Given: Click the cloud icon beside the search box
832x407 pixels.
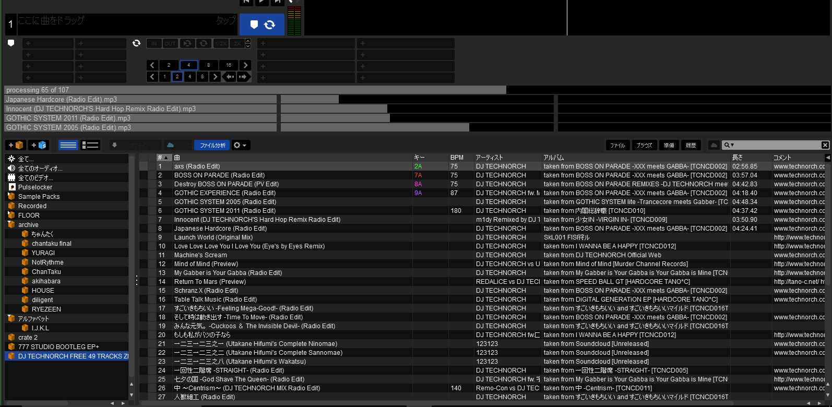Looking at the screenshot, I should pos(714,145).
